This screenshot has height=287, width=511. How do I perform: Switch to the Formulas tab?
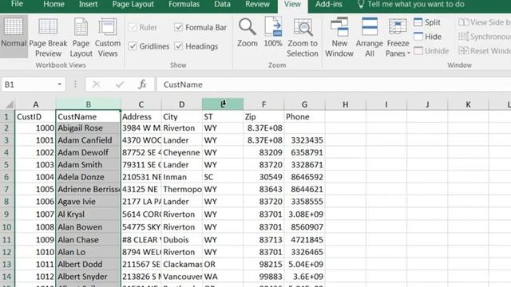click(184, 4)
